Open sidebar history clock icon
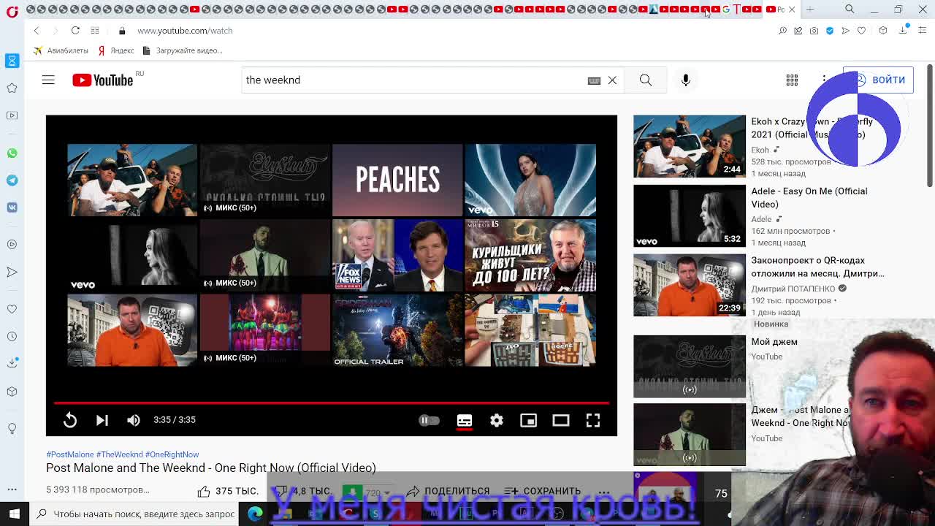Image resolution: width=935 pixels, height=526 pixels. 12,337
